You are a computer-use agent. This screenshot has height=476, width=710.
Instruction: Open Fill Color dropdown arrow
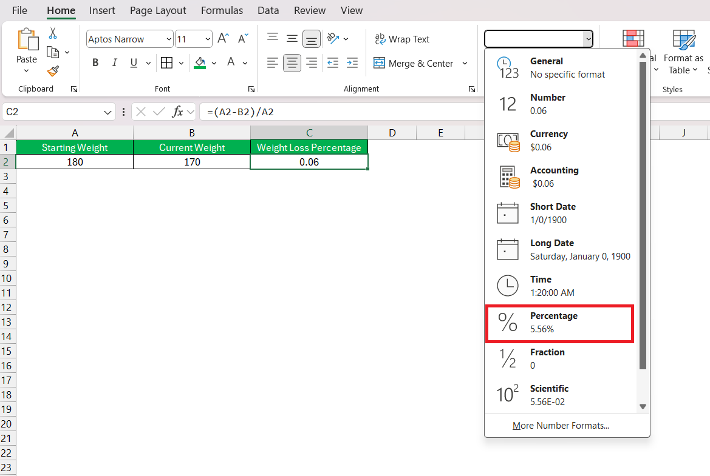coord(214,63)
